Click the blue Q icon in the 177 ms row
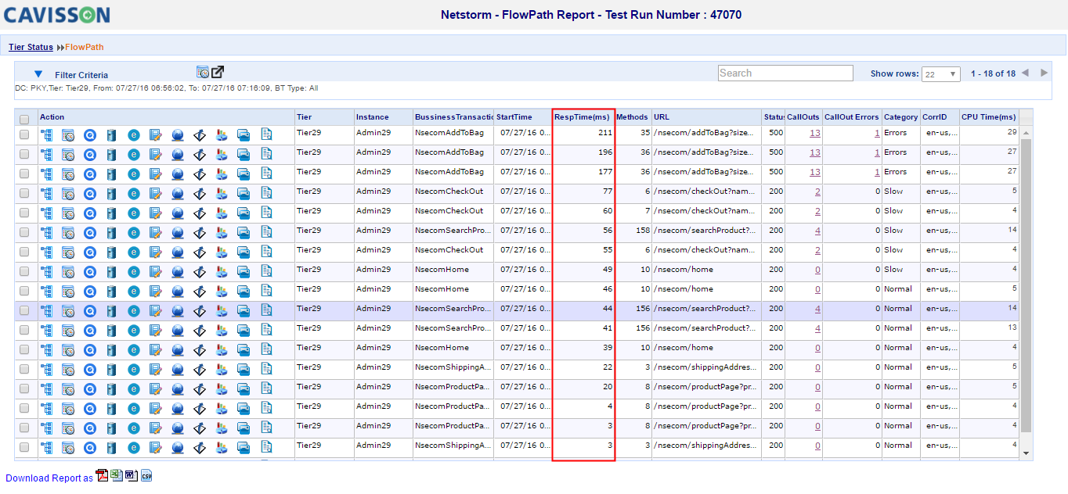The width and height of the screenshot is (1068, 494). 90,174
